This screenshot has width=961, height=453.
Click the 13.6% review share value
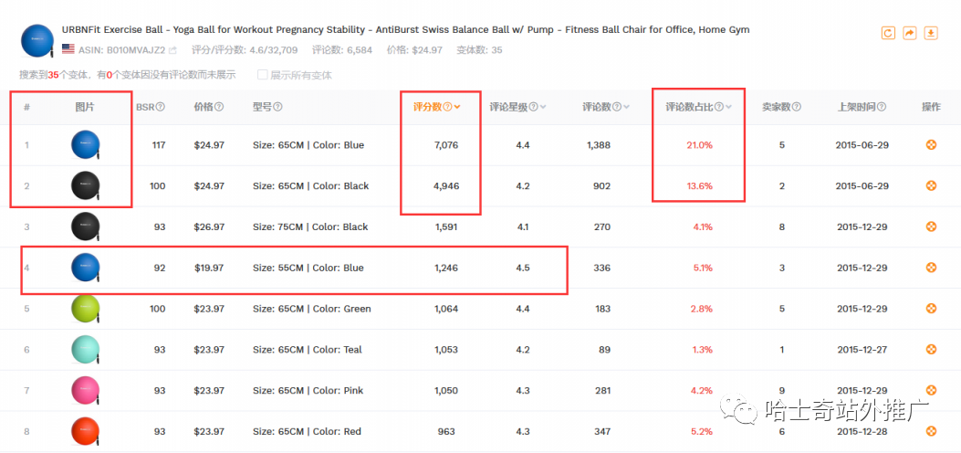point(699,185)
